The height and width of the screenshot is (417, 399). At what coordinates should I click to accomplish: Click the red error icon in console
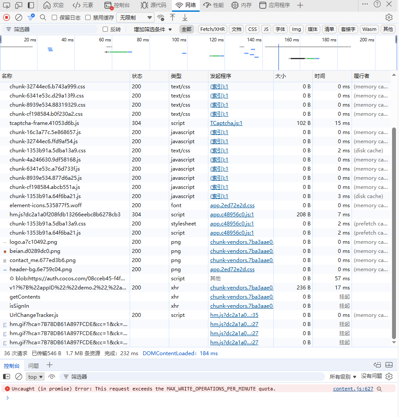(7, 389)
